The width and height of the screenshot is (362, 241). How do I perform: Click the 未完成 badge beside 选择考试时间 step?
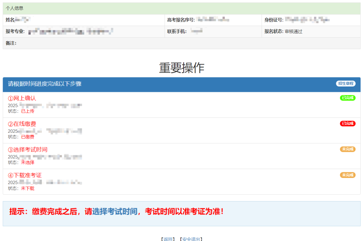[x=348, y=149]
